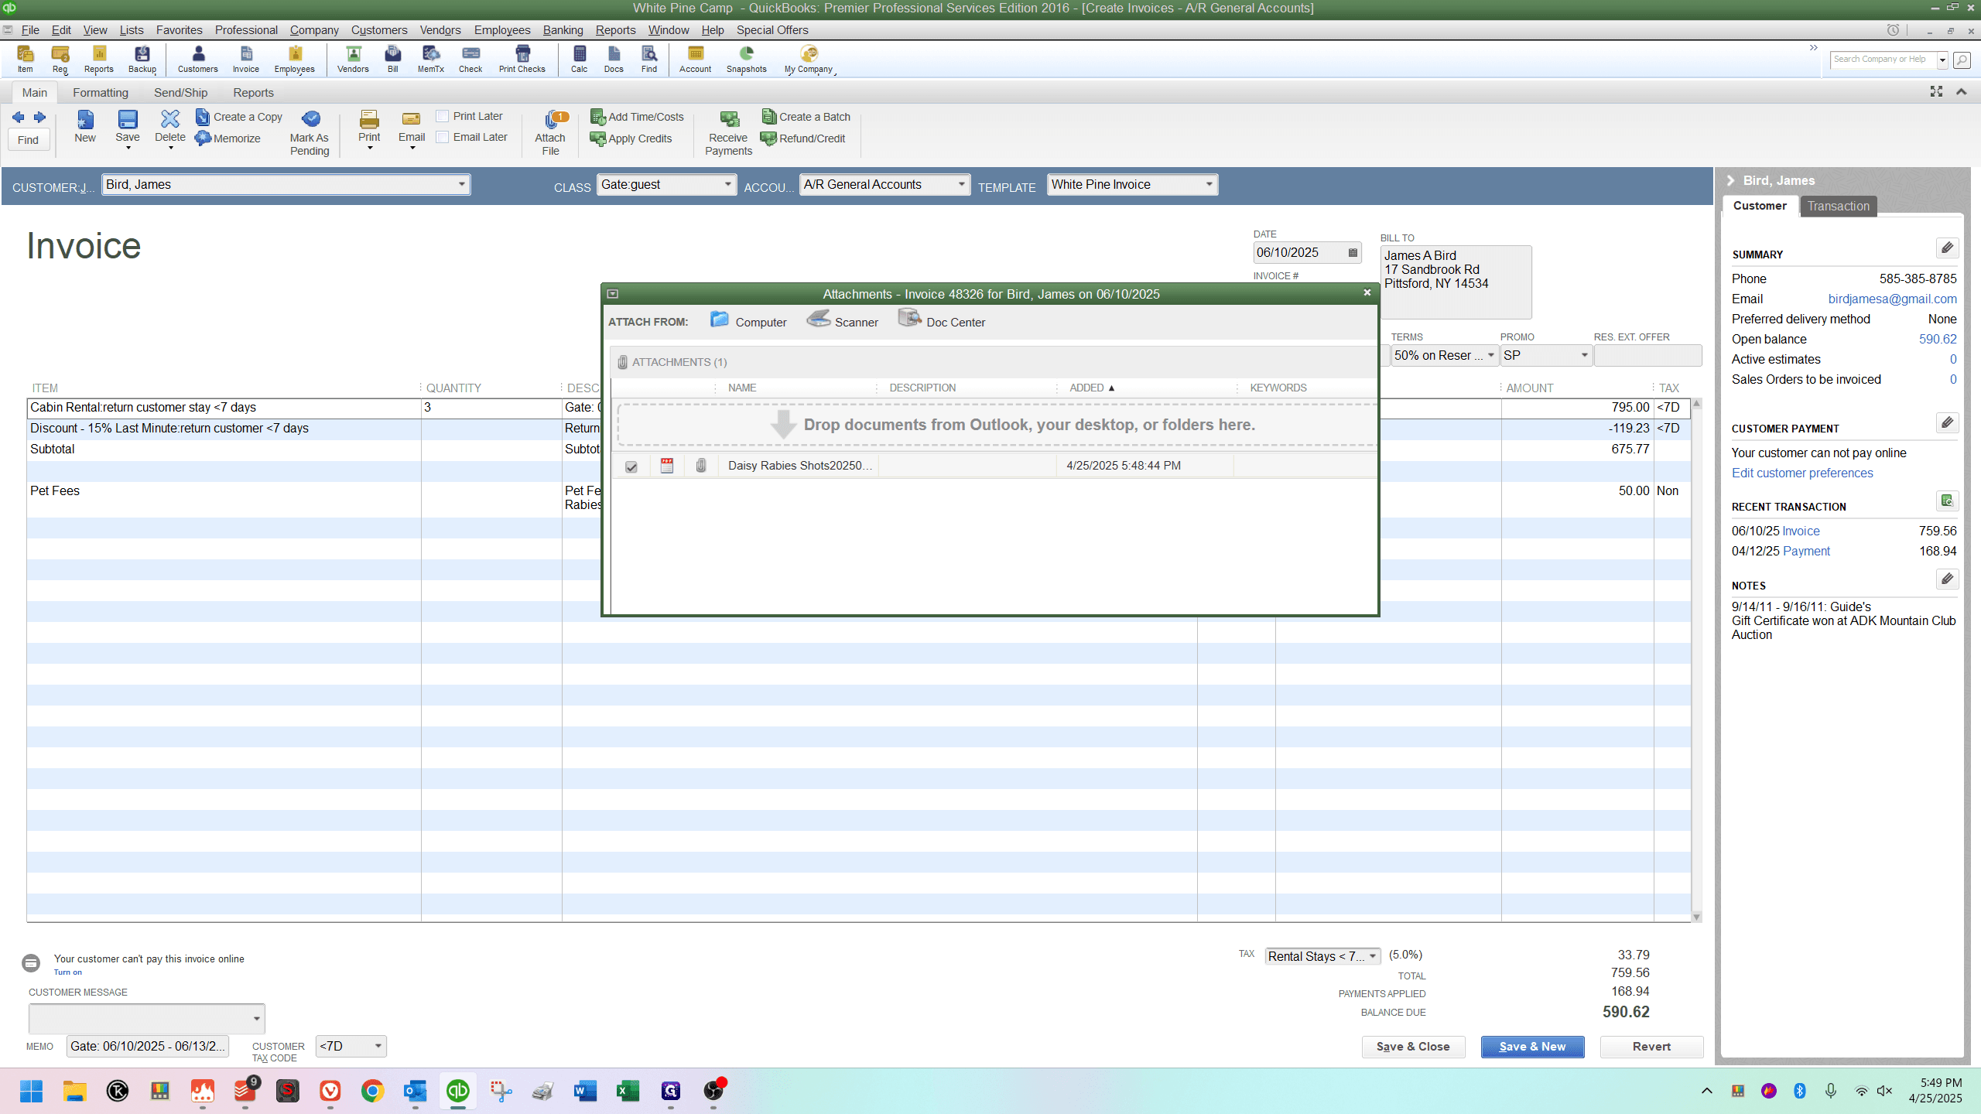Click the Find button

[x=29, y=140]
